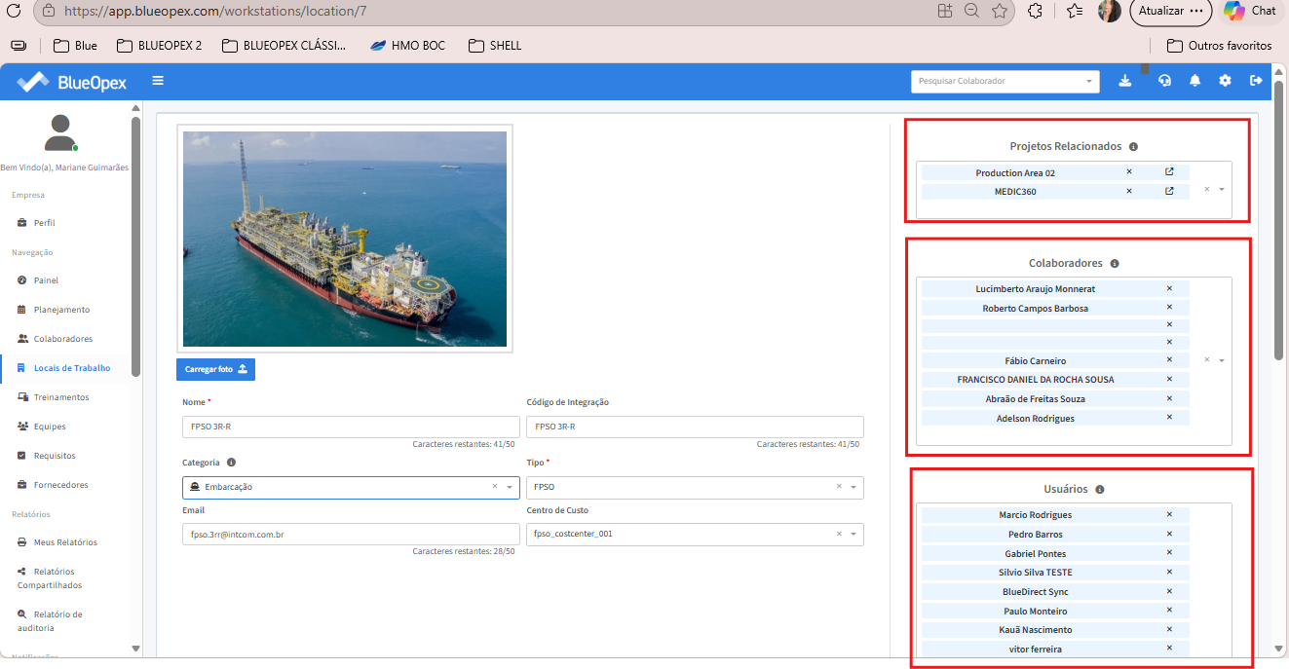1289x669 pixels.
Task: Remove Marcio Rodrigues from users
Action: [x=1169, y=514]
